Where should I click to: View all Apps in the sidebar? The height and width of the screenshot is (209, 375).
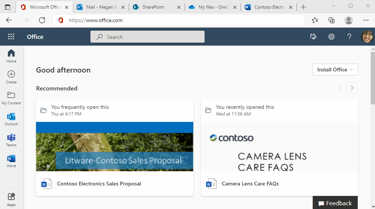click(x=11, y=199)
